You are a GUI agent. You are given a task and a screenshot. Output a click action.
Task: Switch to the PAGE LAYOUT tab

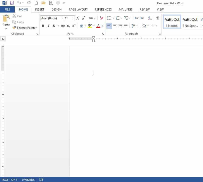(78, 10)
